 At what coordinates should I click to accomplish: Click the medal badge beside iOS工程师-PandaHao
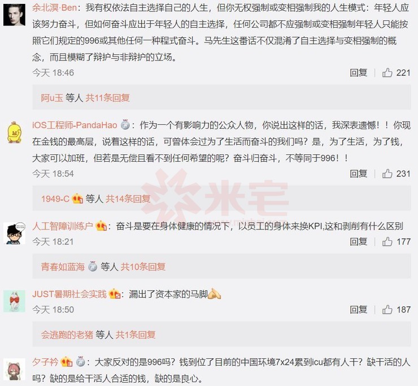125,124
